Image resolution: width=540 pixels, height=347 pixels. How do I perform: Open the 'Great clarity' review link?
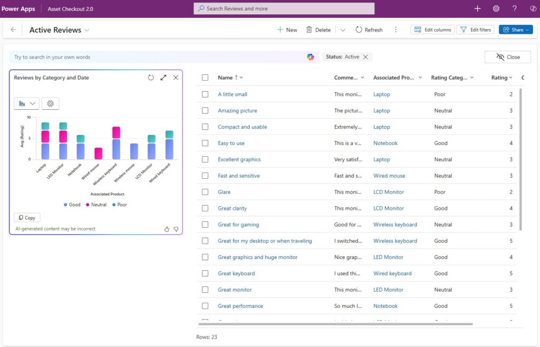tap(232, 208)
